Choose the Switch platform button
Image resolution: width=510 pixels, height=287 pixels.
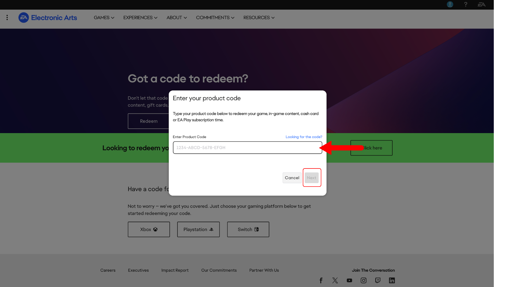click(248, 229)
